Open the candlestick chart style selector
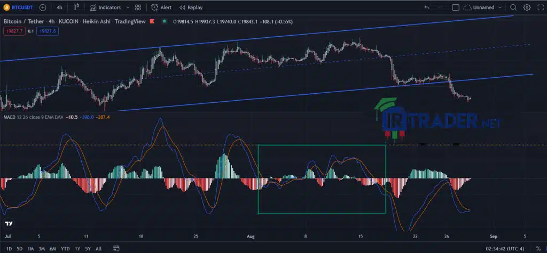547x253 pixels. click(76, 7)
